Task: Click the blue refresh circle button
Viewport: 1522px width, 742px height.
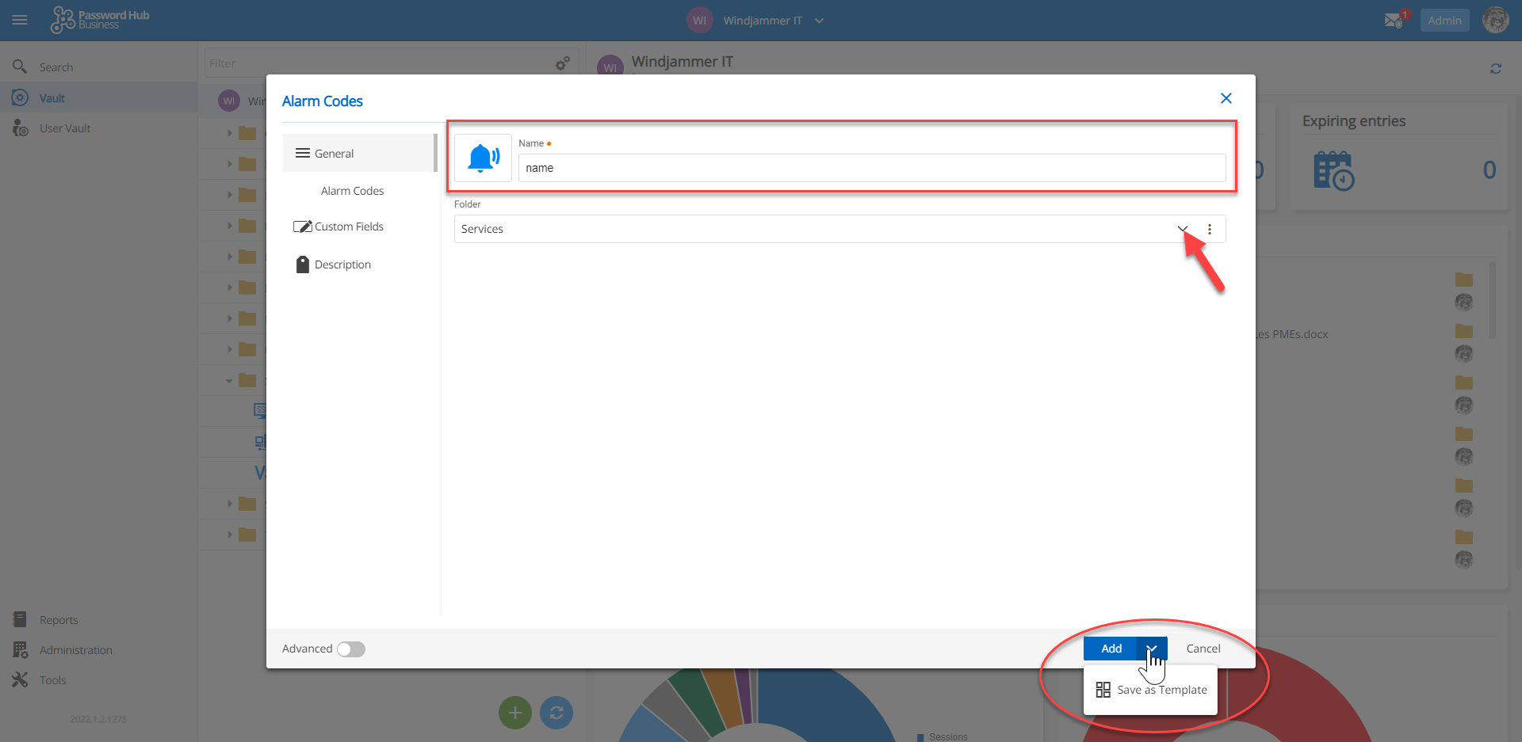Action: 556,713
